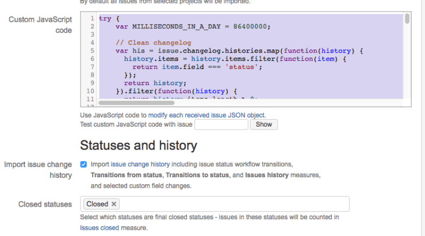Click the Import issue change history field label
The width and height of the screenshot is (425, 236).
[38, 169]
